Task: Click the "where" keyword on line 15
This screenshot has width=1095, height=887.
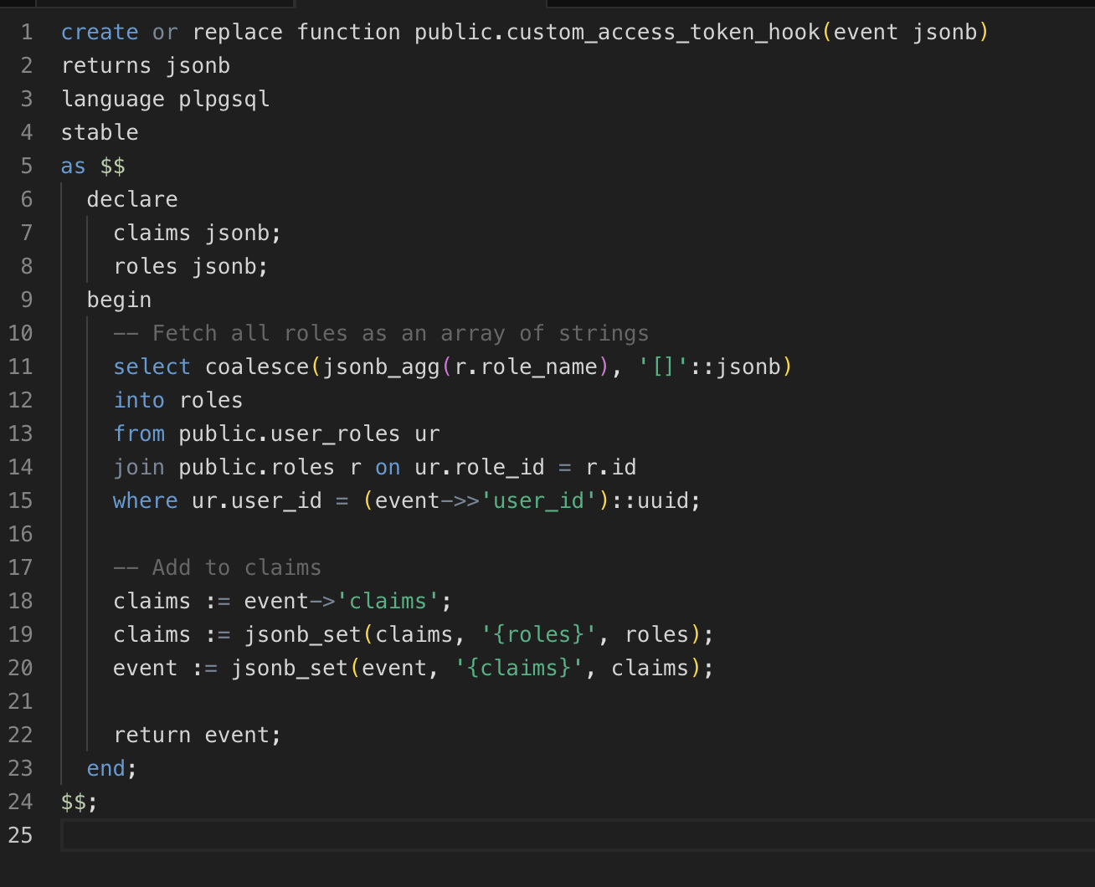Action: 146,501
